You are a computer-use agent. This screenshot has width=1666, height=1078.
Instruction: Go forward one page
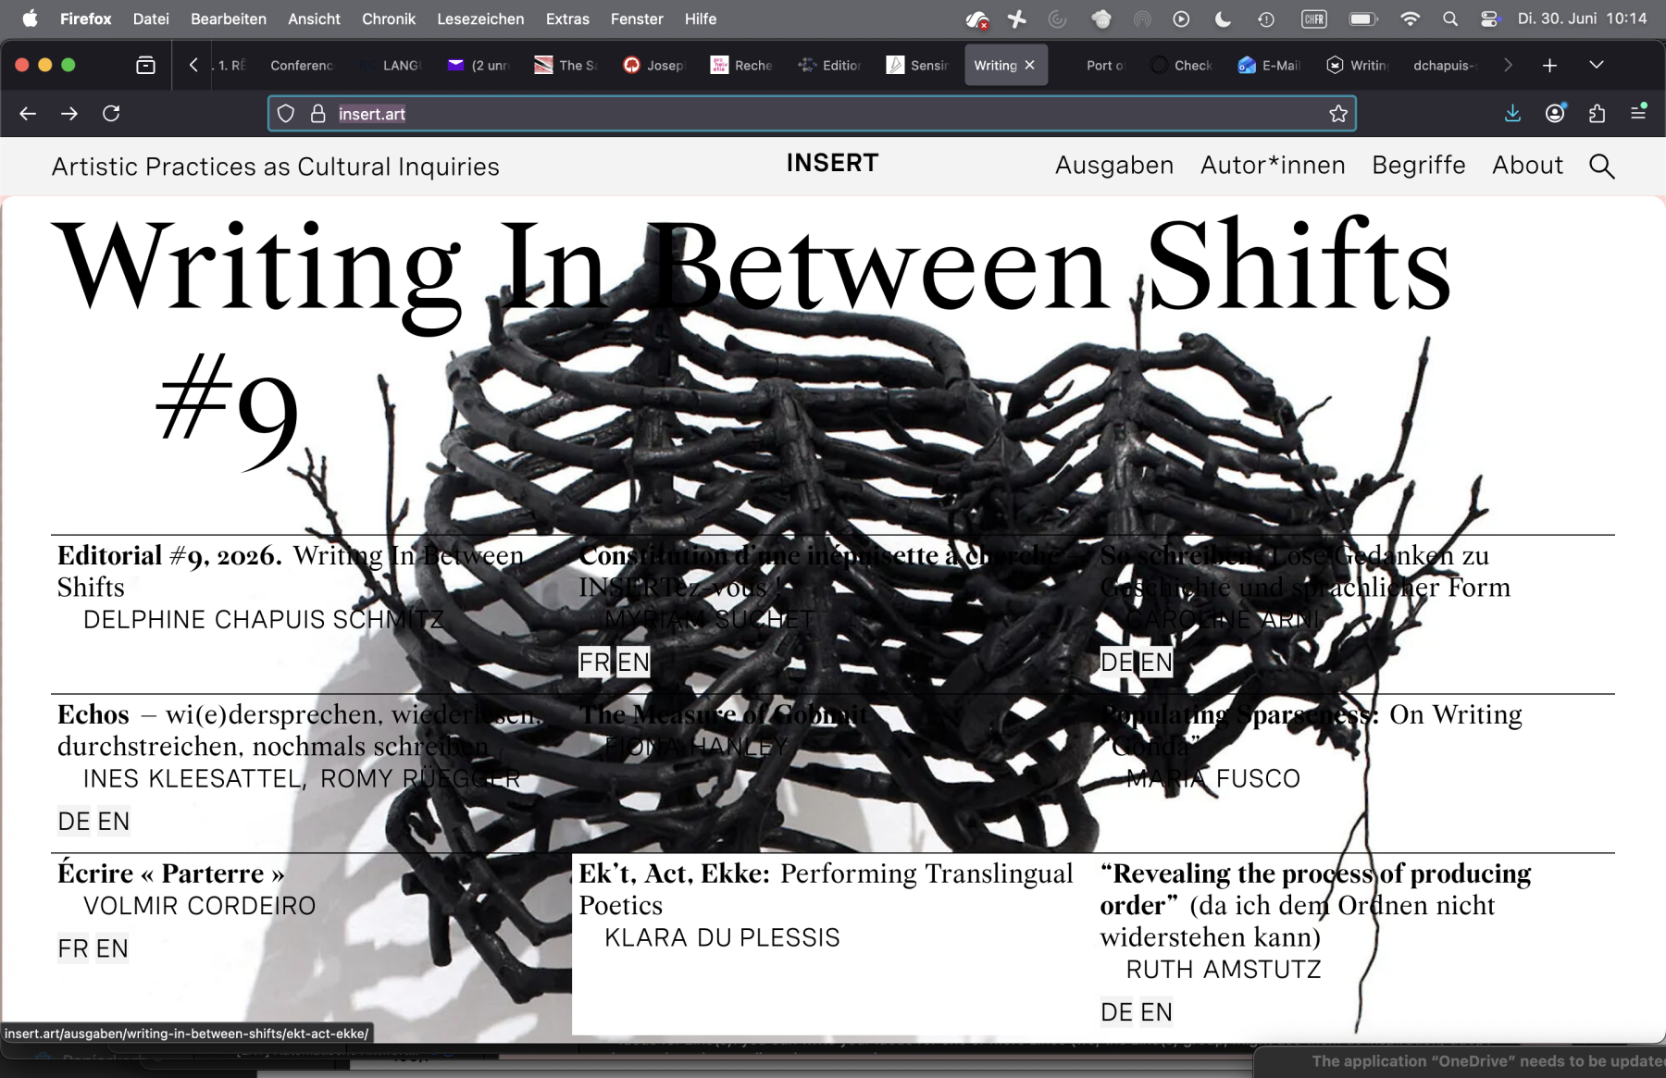pyautogui.click(x=69, y=113)
